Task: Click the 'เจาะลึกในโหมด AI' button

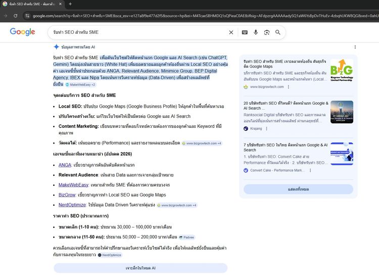Action: point(140,268)
